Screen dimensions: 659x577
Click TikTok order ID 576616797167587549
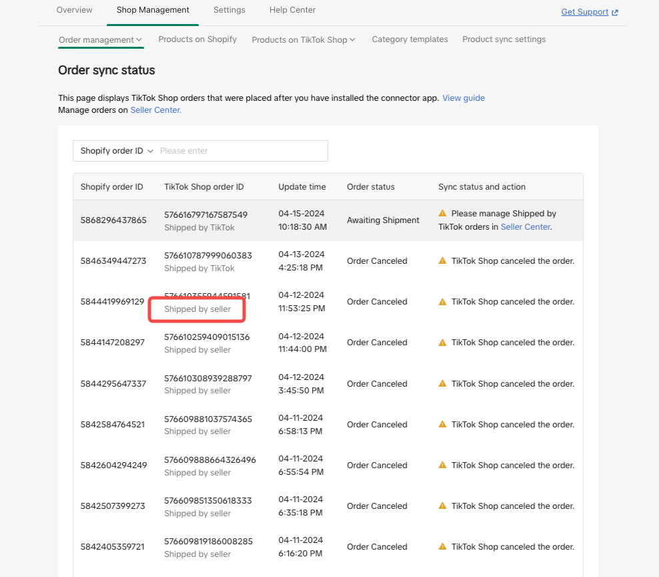pyautogui.click(x=205, y=214)
